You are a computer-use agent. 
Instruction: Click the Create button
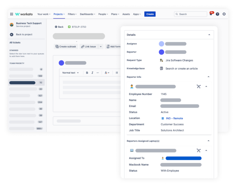click(150, 14)
